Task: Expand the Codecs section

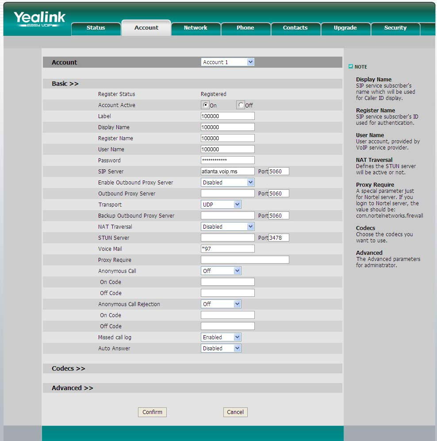Action: (68, 368)
